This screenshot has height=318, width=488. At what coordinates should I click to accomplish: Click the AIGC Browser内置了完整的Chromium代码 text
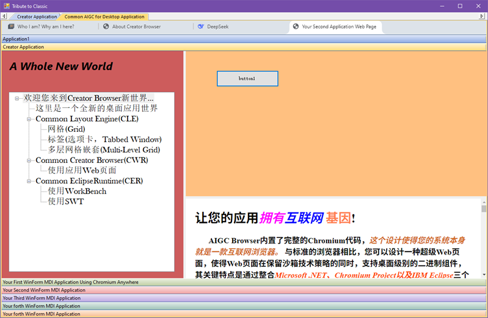[x=285, y=240]
